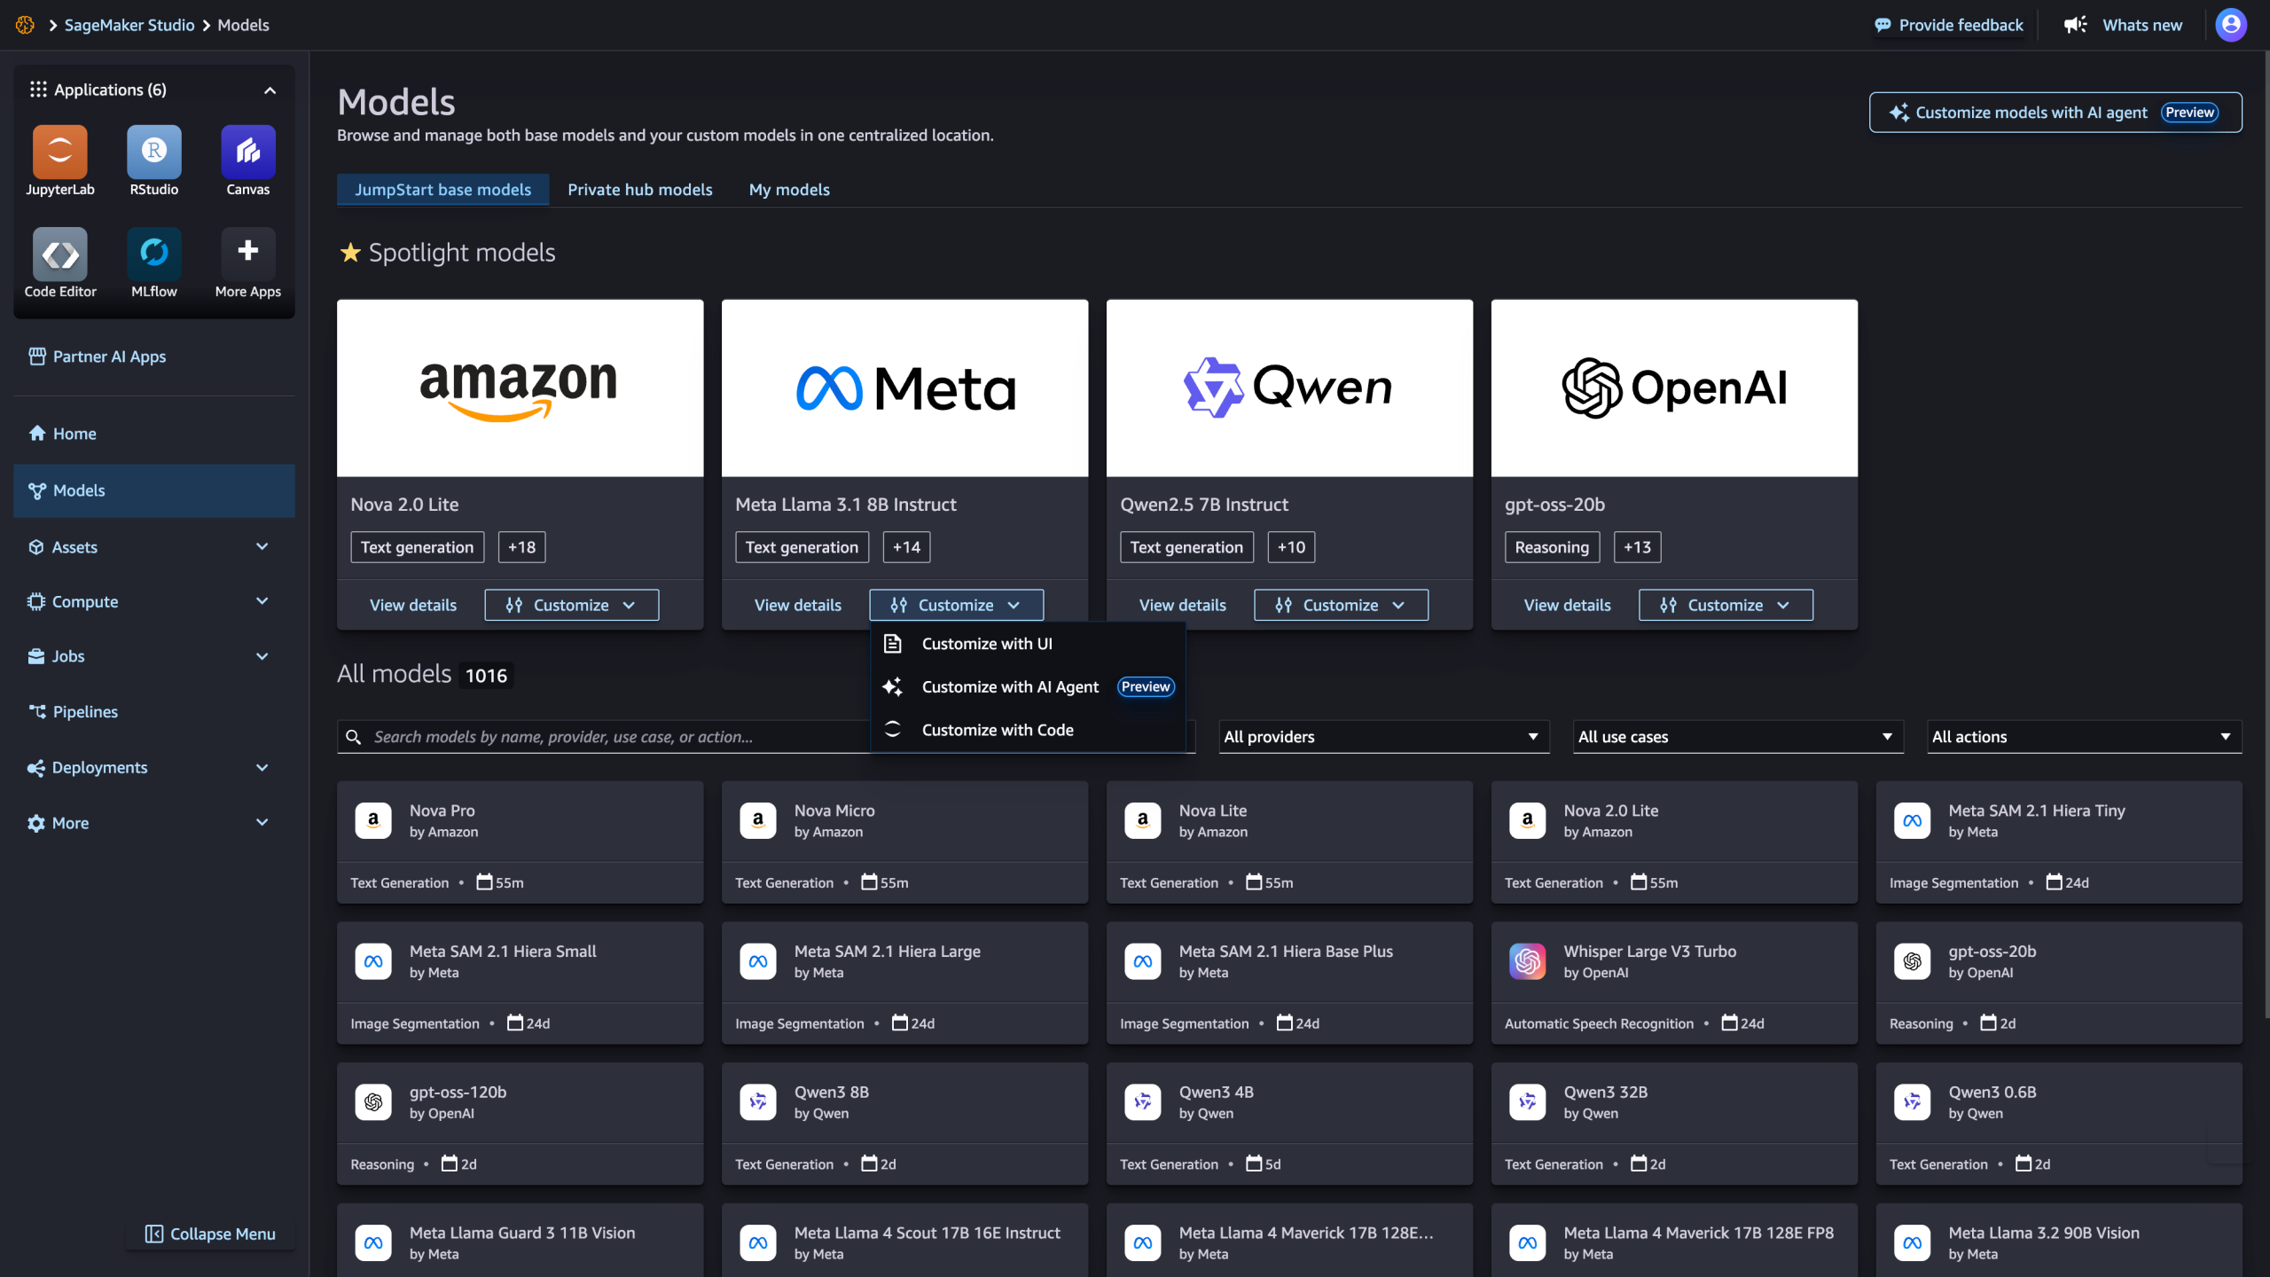
Task: Open the user profile avatar
Action: click(2231, 25)
